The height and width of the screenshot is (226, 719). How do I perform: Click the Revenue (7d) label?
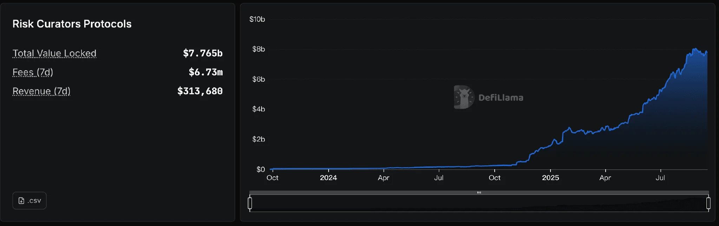point(41,91)
